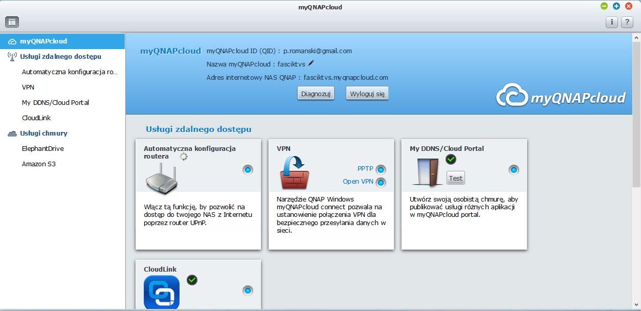Toggle the My DDNS/Cloud Portal switch
The width and height of the screenshot is (641, 311).
tap(514, 170)
